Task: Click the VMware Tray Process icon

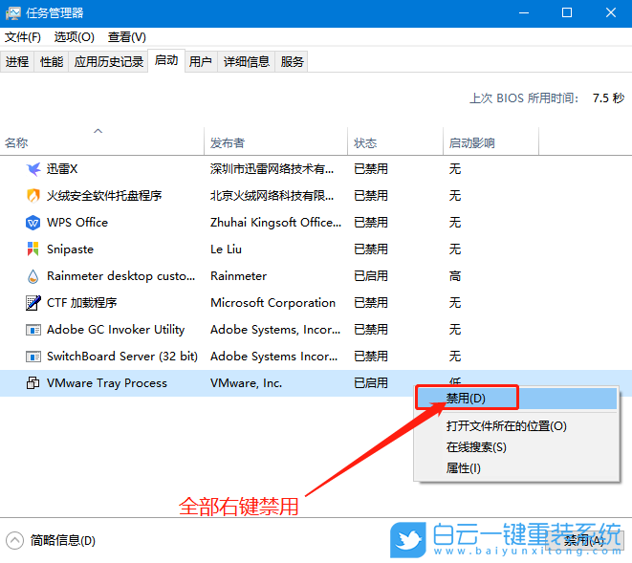Action: pyautogui.click(x=33, y=383)
